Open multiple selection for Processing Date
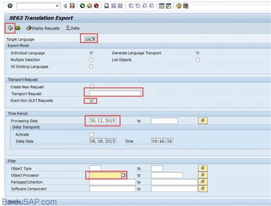Viewport: 271px width, 206px height. [x=203, y=121]
